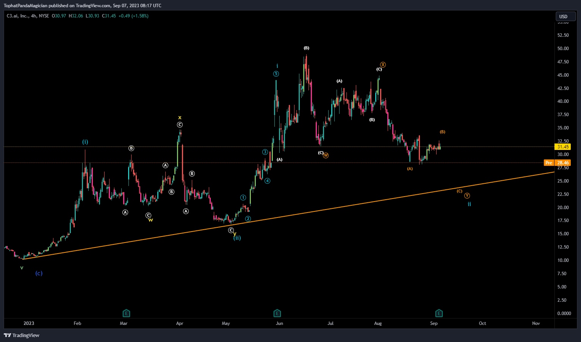Click the 2023 label on time axis
The image size is (581, 342).
[29, 323]
